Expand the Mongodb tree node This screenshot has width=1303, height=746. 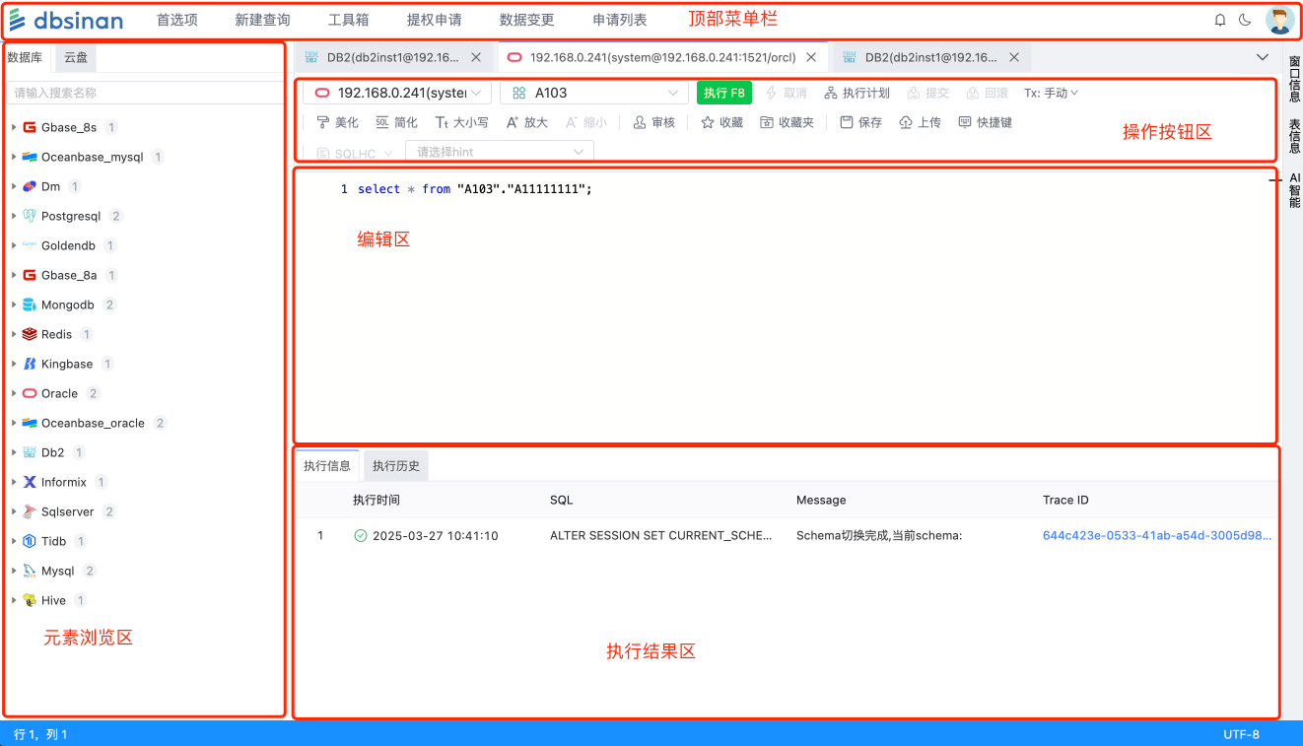[x=14, y=305]
